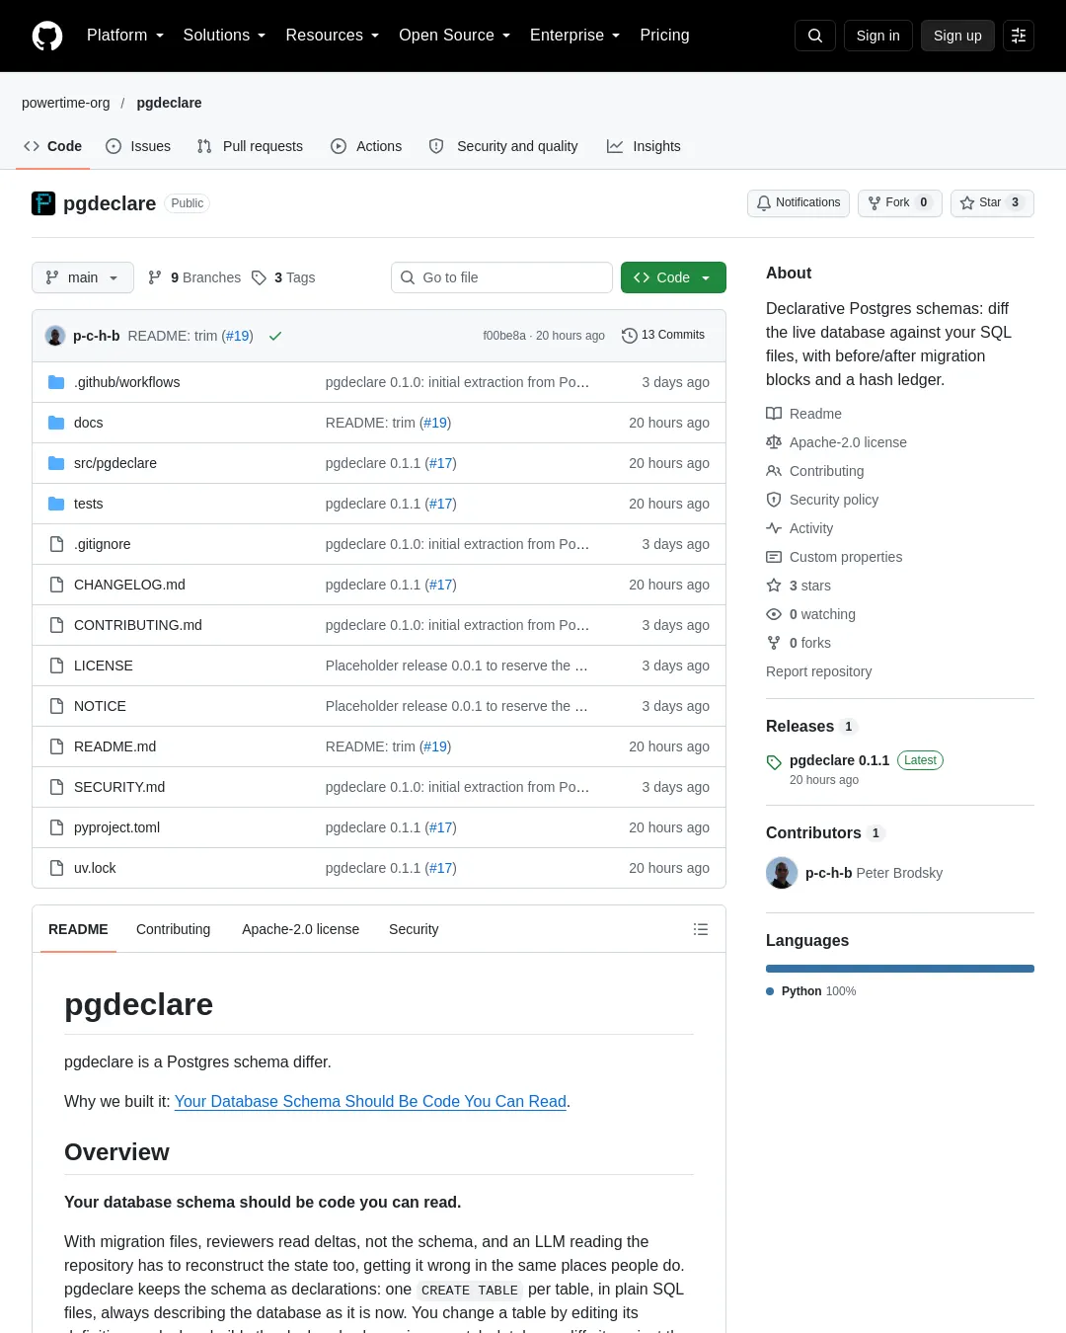Viewport: 1066px width, 1333px height.
Task: Click the 0 watching eye icon
Action: (774, 614)
